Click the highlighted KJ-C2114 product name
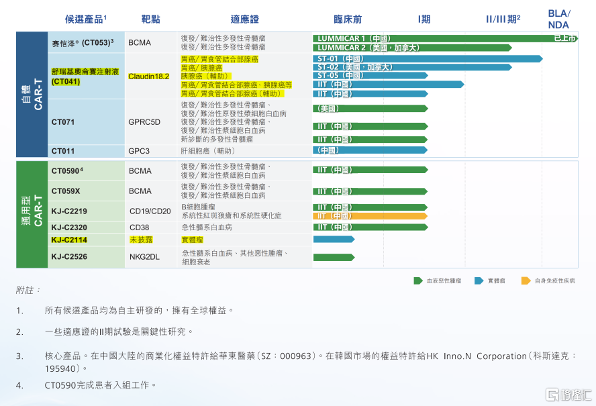 pos(69,240)
